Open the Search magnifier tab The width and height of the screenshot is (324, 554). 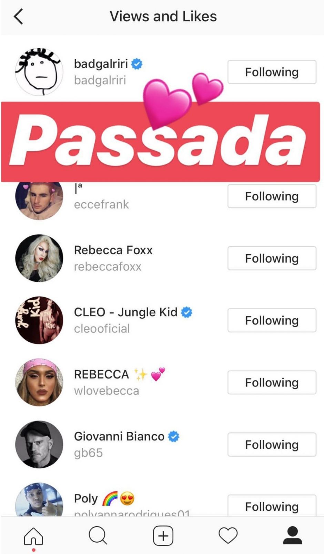click(98, 536)
